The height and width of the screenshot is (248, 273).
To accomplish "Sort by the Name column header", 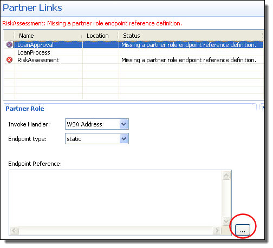I will pos(48,36).
